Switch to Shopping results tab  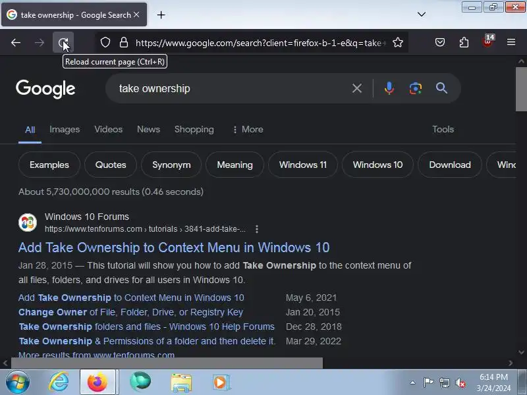194,129
